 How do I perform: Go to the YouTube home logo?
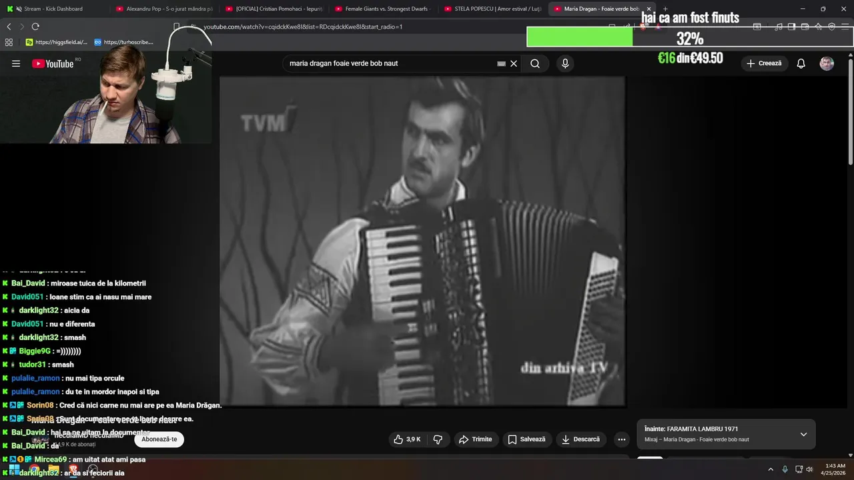click(53, 63)
